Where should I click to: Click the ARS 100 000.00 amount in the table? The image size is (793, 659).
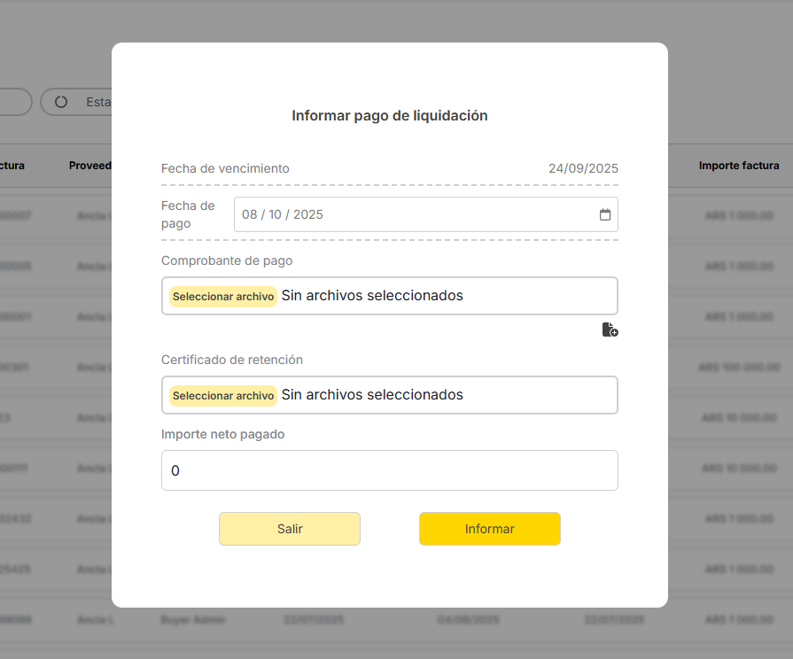[738, 367]
